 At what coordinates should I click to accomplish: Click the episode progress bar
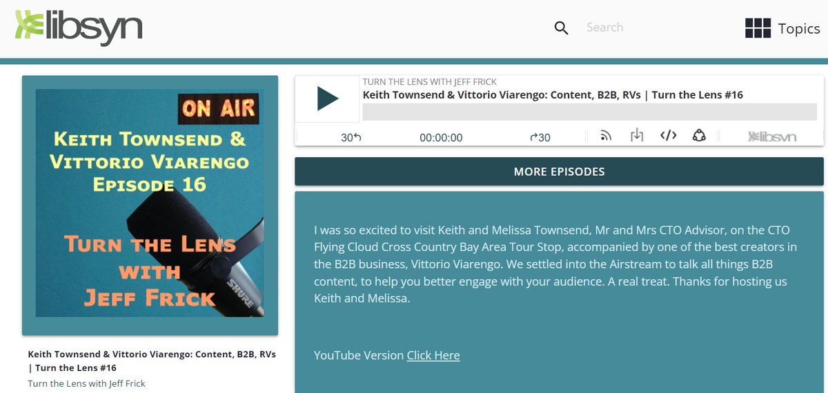click(589, 112)
